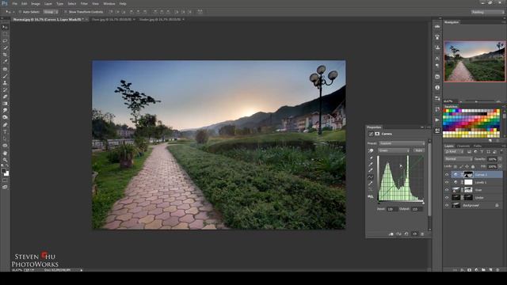Switch to the Paths tab
The width and height of the screenshot is (507, 285).
(x=478, y=146)
